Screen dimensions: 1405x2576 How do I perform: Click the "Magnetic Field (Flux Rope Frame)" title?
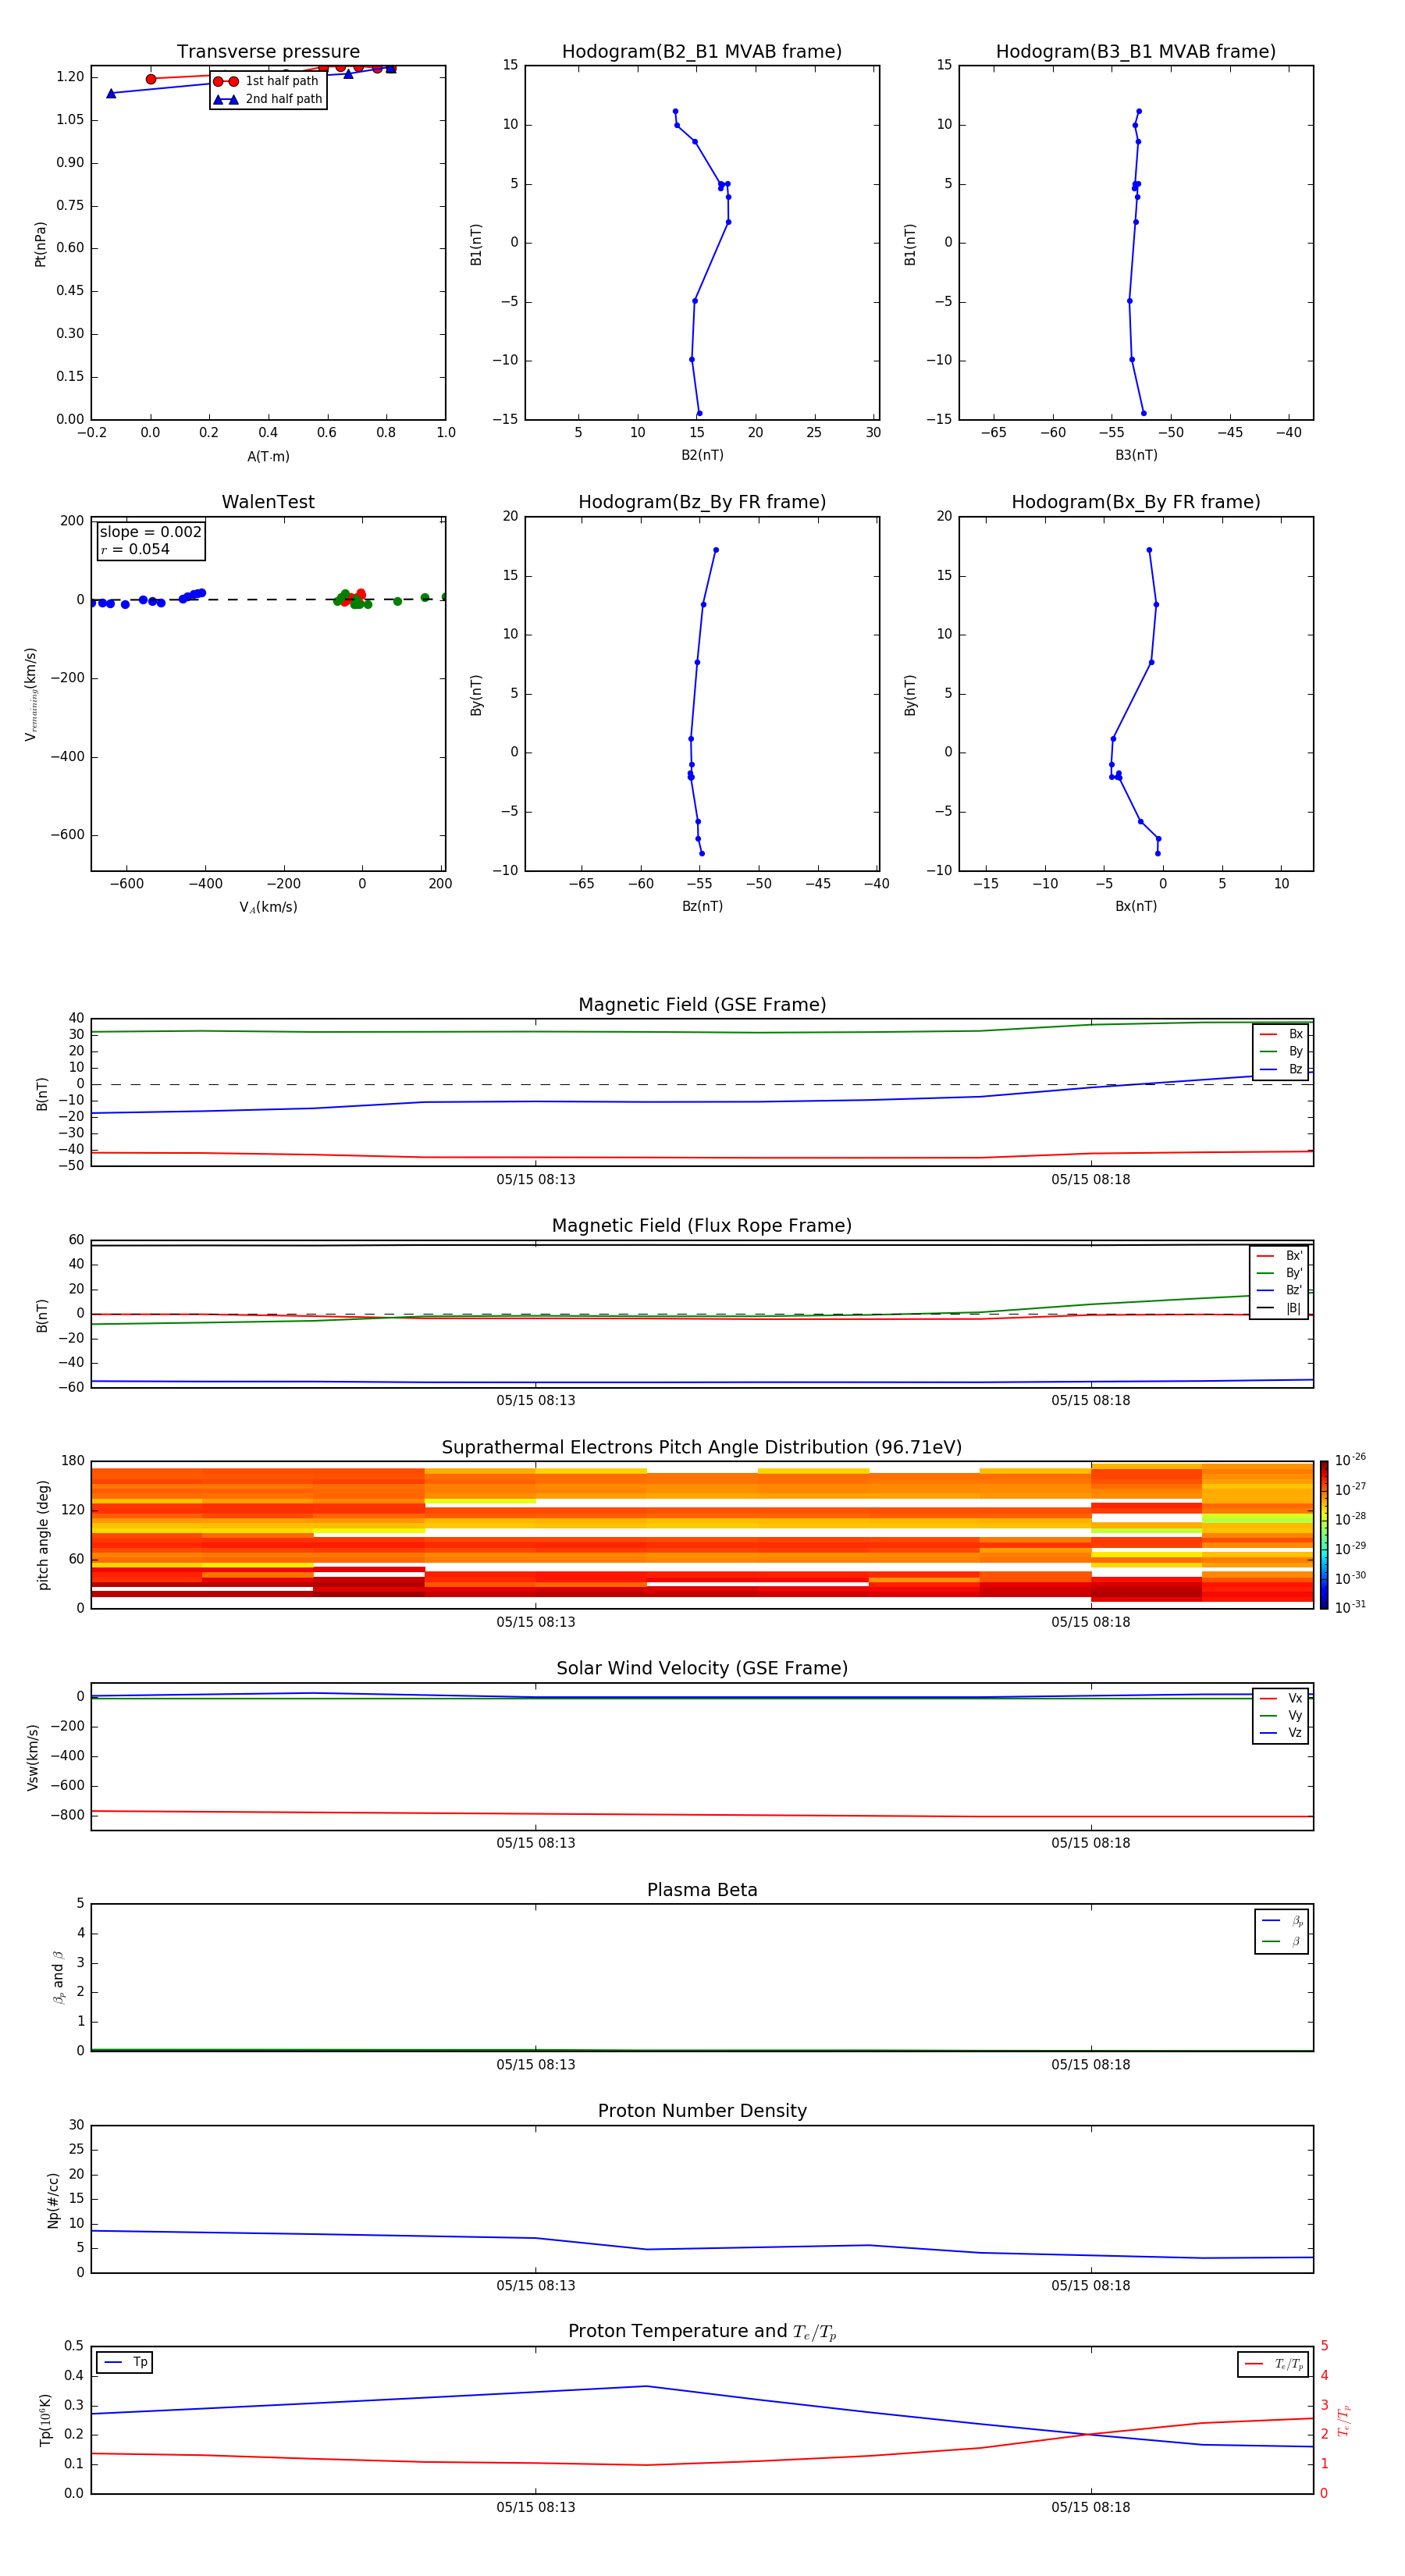(702, 1226)
